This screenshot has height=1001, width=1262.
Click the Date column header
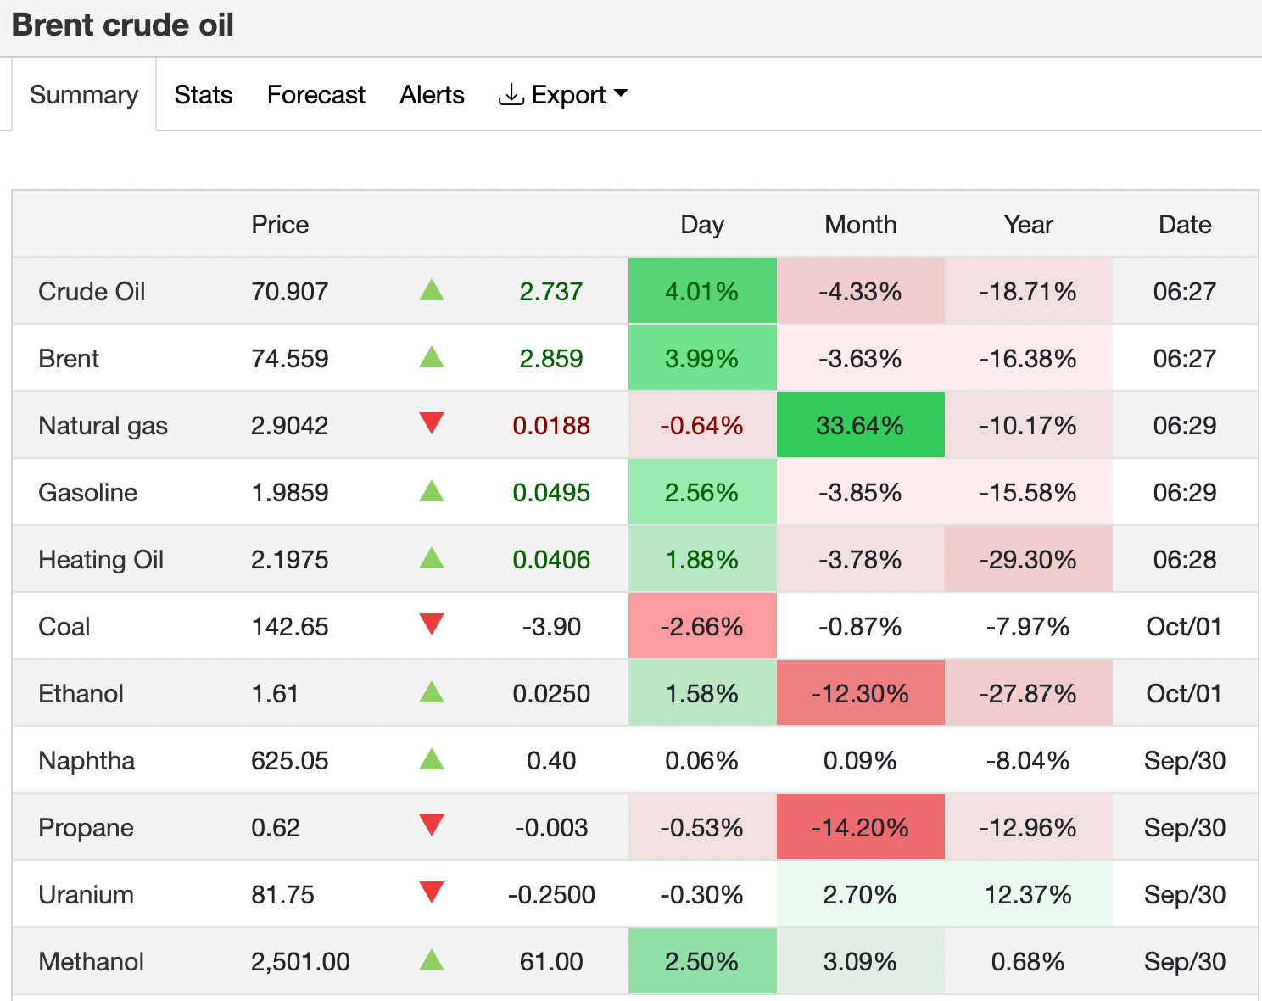pyautogui.click(x=1185, y=225)
